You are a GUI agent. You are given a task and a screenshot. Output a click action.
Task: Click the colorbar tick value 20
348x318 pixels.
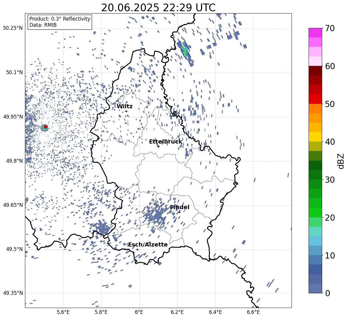pyautogui.click(x=330, y=217)
